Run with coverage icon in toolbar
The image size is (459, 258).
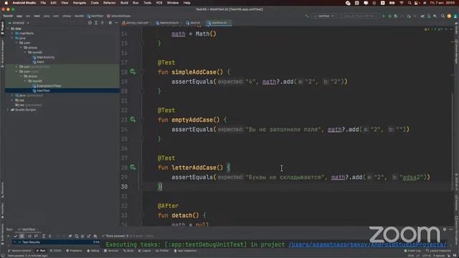[x=396, y=16]
